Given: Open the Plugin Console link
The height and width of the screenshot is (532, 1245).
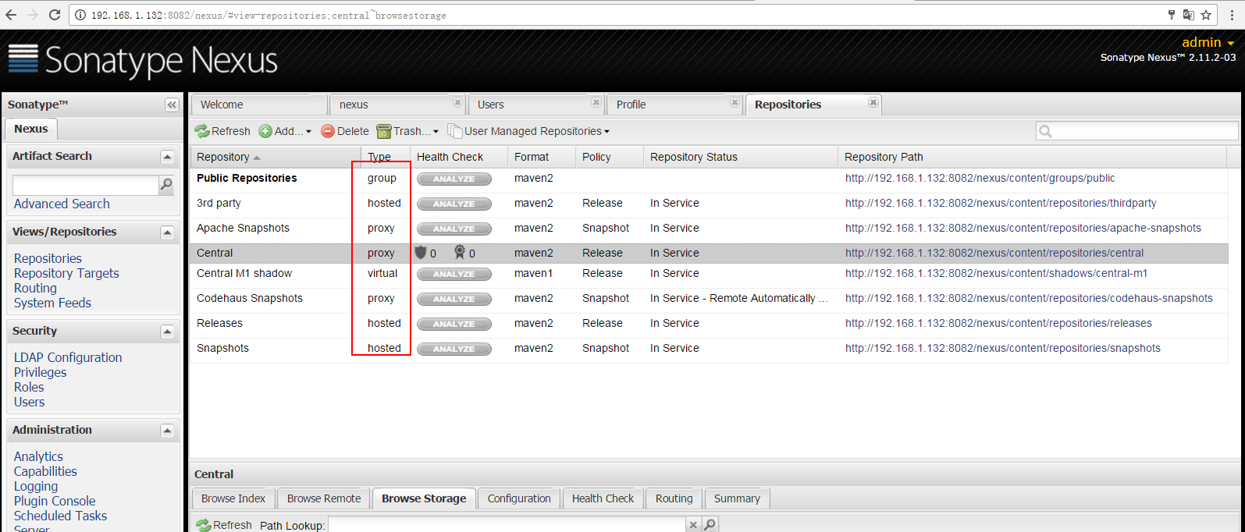Looking at the screenshot, I should (x=55, y=501).
